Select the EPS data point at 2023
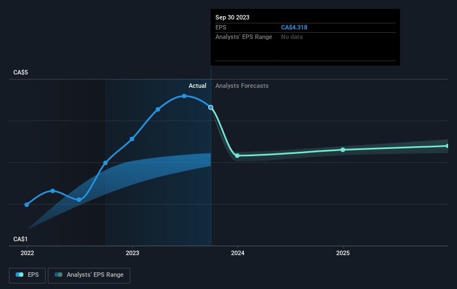The width and height of the screenshot is (457, 289). coord(132,139)
